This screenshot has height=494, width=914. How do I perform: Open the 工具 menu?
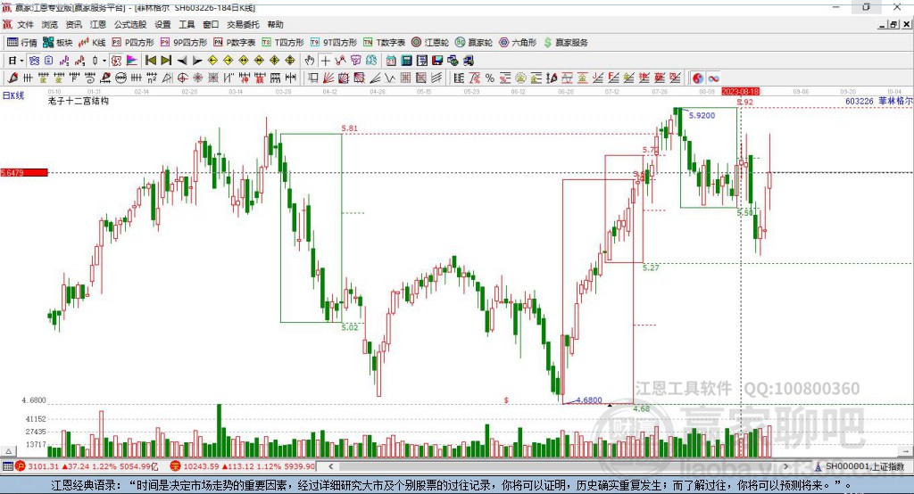[187, 24]
